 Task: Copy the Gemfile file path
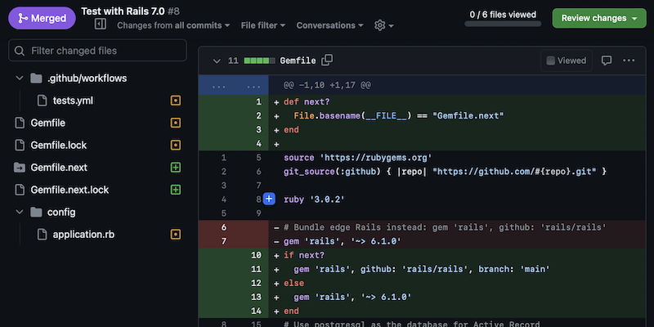click(328, 60)
